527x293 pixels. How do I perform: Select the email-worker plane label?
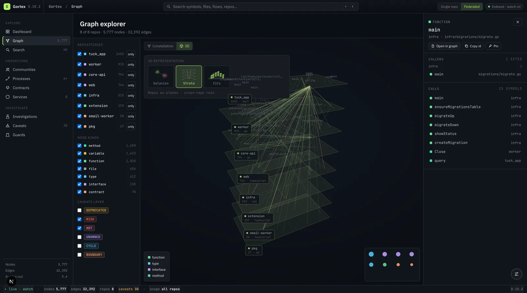(259, 235)
